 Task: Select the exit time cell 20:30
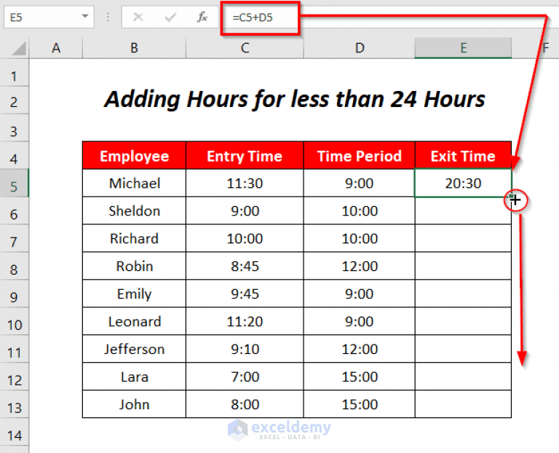(463, 183)
